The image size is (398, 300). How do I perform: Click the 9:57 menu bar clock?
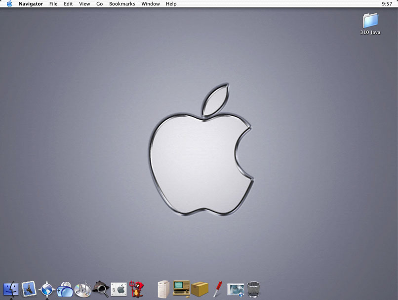[x=387, y=4]
